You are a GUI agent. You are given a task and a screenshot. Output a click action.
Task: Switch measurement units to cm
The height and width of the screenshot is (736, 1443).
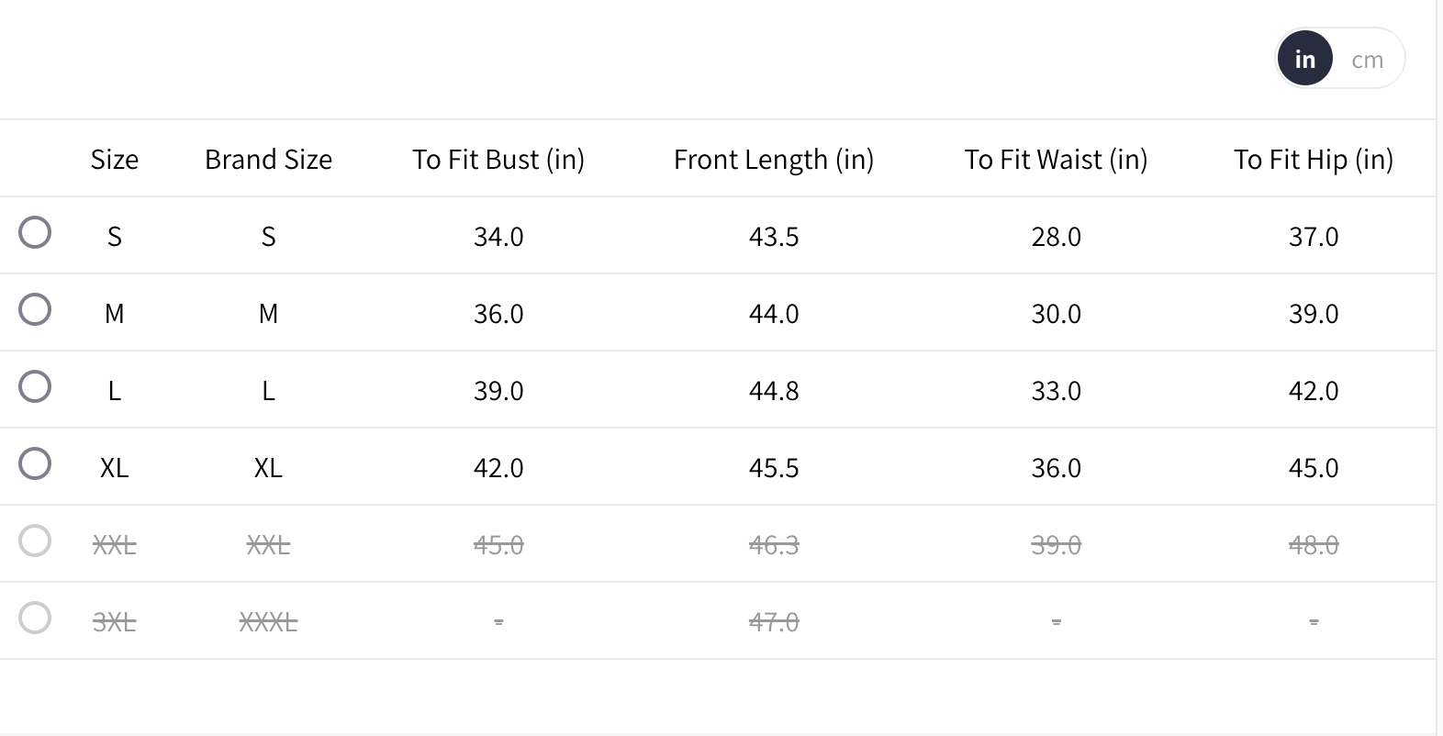coord(1367,60)
